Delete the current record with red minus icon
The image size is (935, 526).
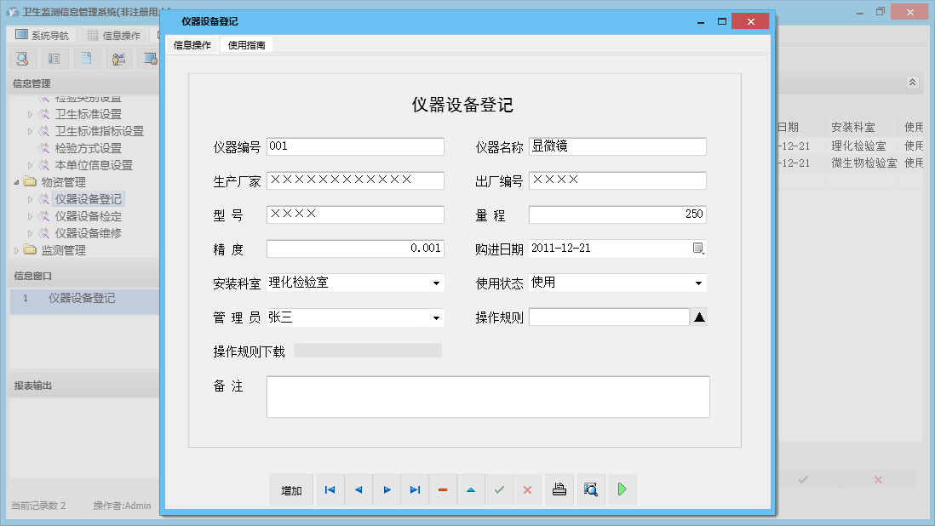pos(443,489)
